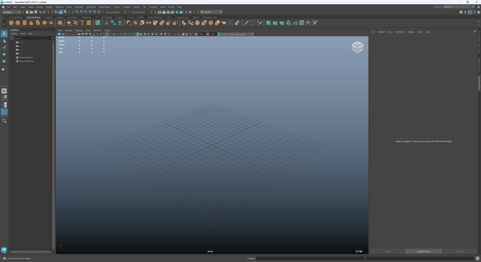
Task: Open the Outliner search filter dropdown arrow
Action: 53,38
